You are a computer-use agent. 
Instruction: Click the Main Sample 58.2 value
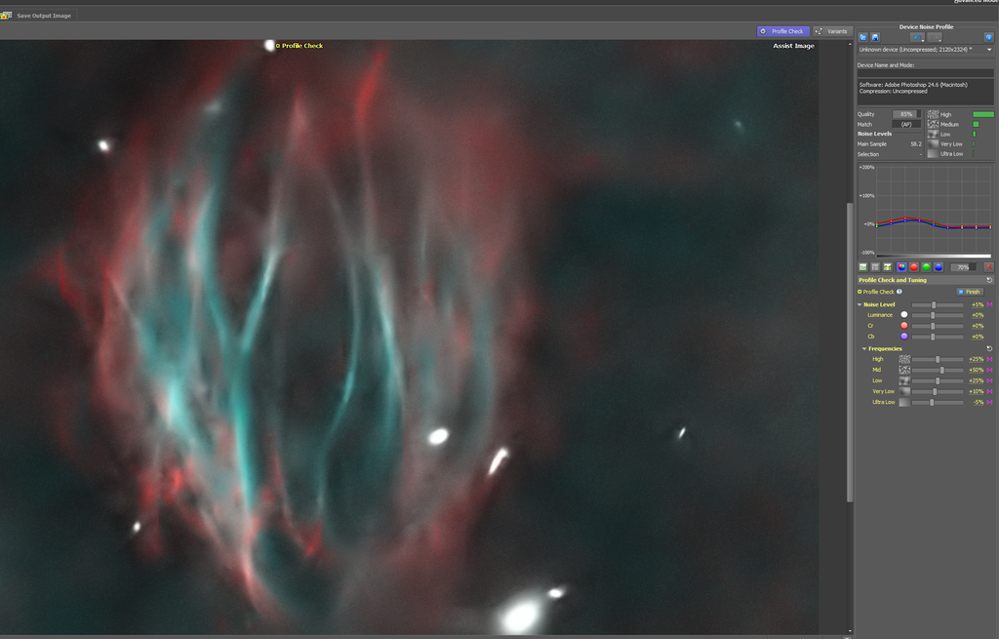click(915, 144)
